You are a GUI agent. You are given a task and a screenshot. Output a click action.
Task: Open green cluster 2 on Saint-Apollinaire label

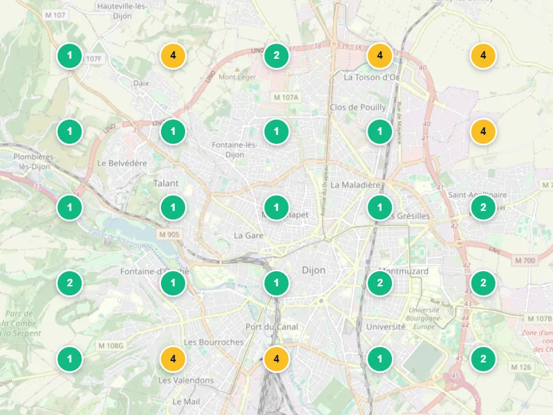tap(482, 207)
